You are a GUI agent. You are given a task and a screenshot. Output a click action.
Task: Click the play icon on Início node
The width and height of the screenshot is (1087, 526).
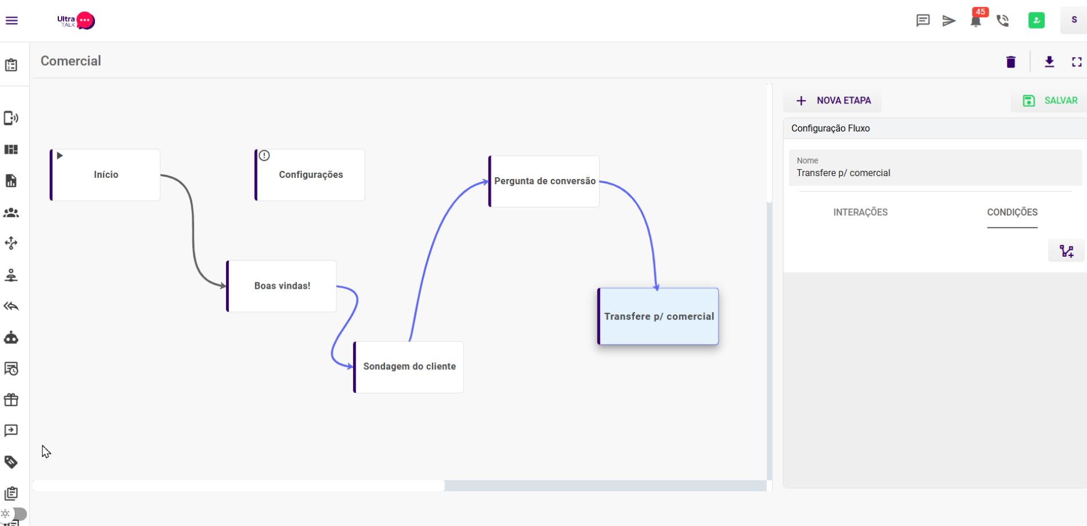coord(59,156)
